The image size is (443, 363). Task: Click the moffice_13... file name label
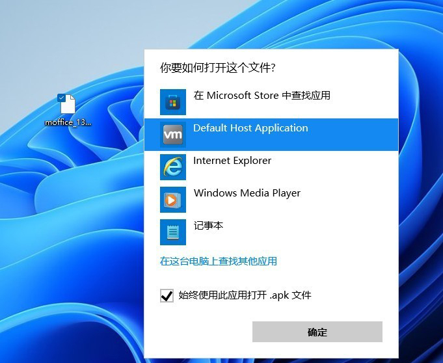point(68,122)
